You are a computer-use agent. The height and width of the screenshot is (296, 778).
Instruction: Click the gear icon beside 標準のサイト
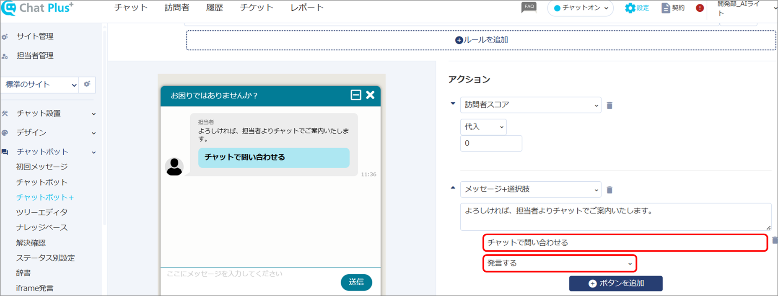coord(87,84)
